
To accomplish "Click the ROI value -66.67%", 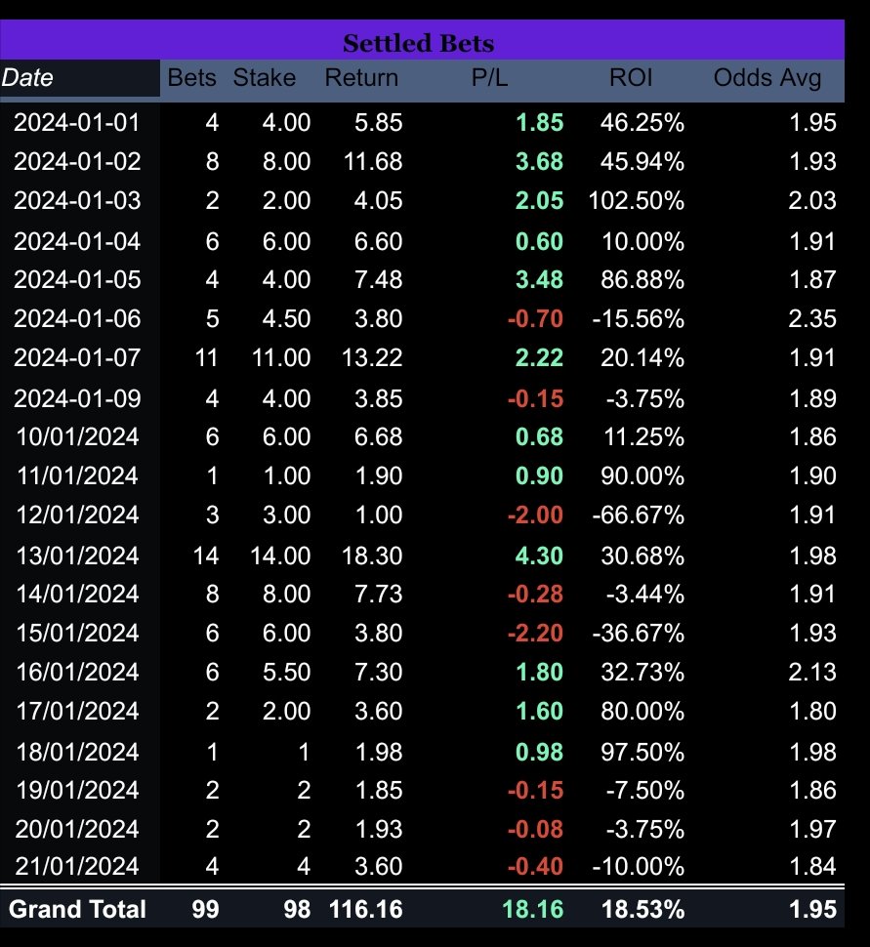I will tap(638, 515).
